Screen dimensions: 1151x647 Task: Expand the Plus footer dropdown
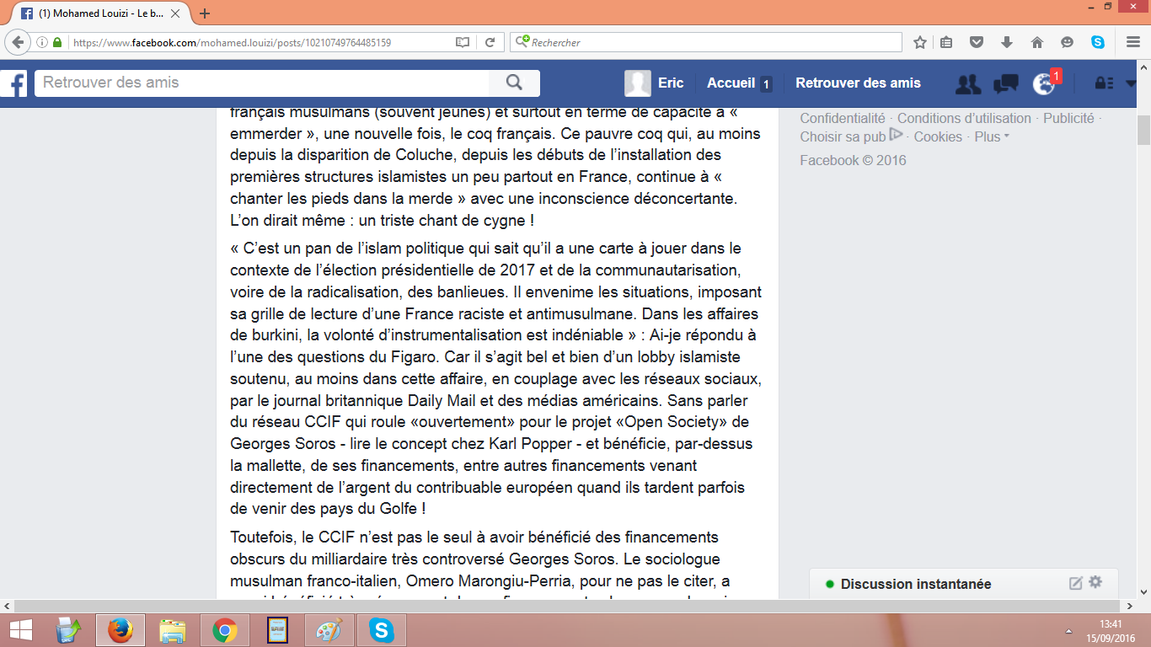[992, 136]
